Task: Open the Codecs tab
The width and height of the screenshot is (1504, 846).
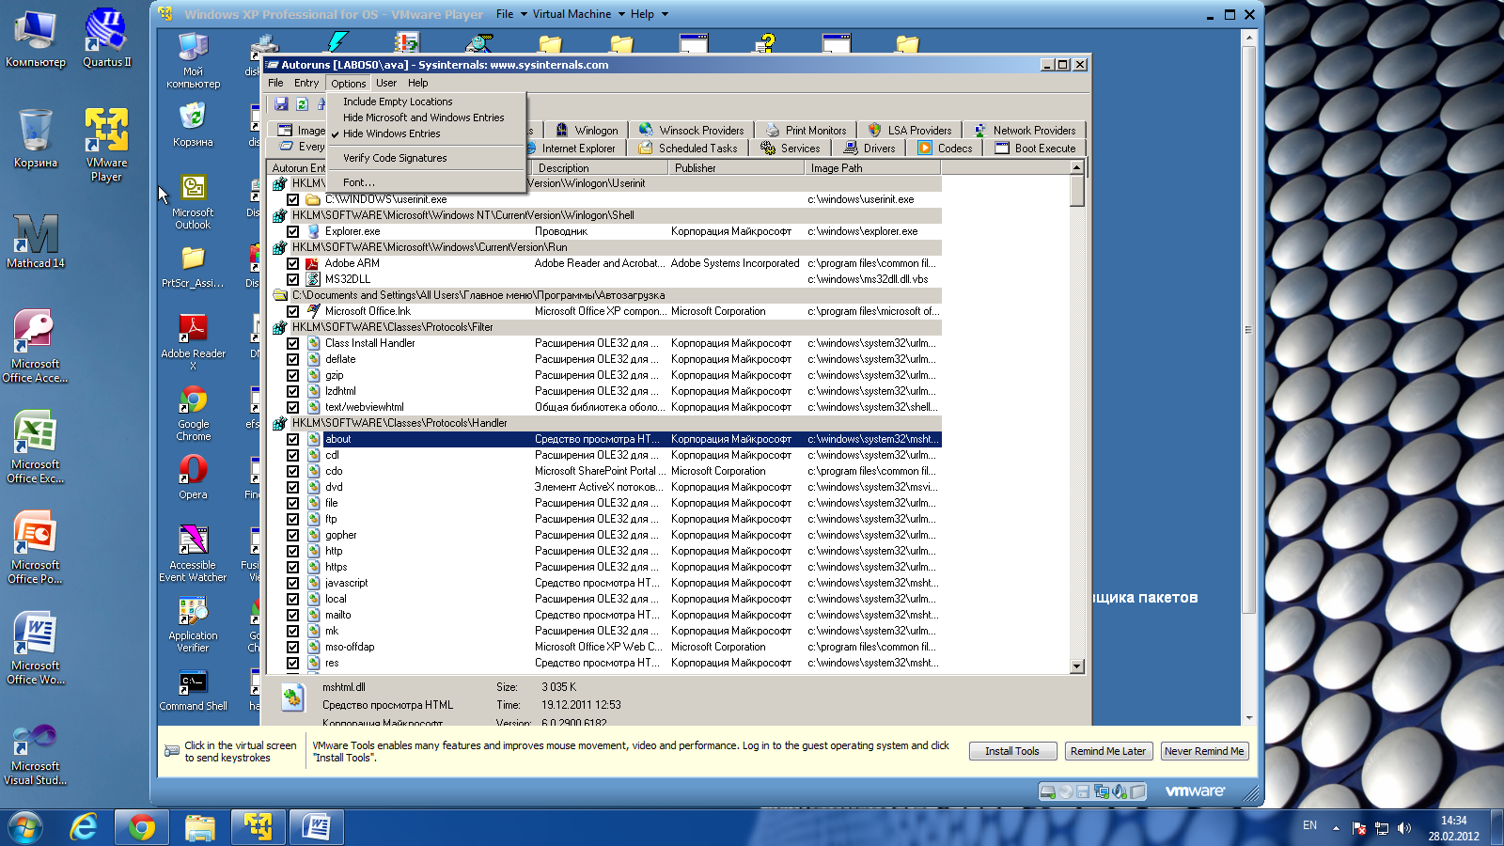Action: (946, 149)
